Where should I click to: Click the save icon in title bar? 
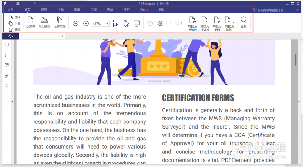click(12, 3)
